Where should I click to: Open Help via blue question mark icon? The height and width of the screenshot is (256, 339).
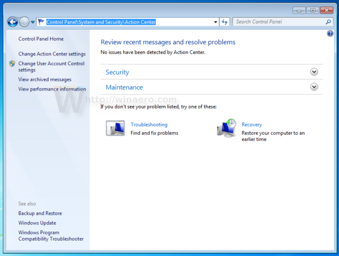pyautogui.click(x=330, y=33)
